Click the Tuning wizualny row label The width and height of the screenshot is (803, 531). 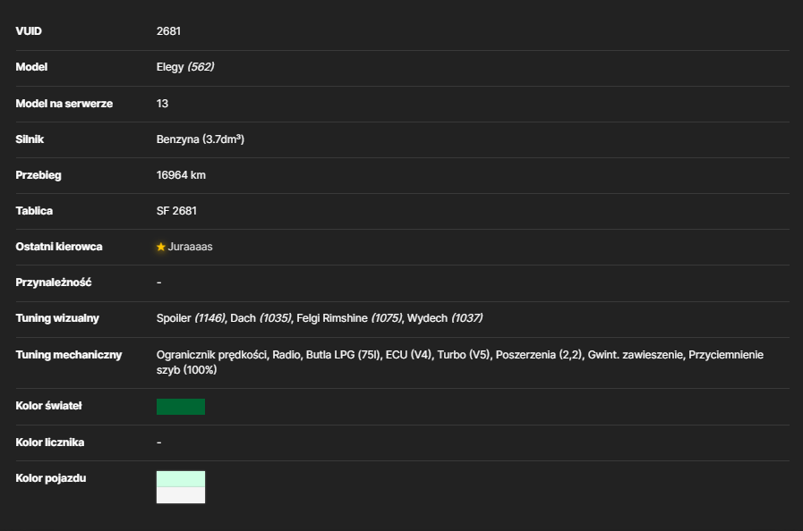[57, 318]
